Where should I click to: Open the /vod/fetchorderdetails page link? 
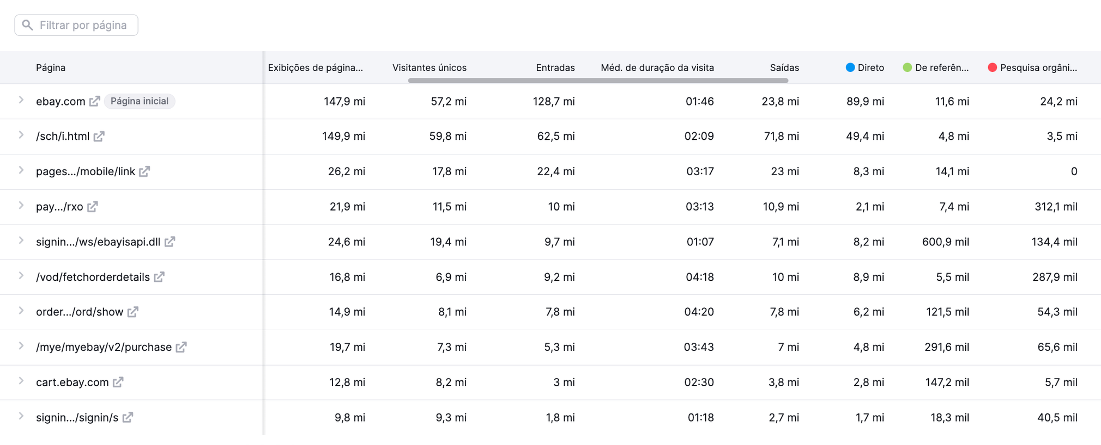pos(93,277)
